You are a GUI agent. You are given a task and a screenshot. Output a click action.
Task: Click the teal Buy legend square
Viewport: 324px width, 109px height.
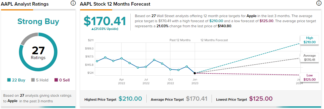(x=9, y=80)
